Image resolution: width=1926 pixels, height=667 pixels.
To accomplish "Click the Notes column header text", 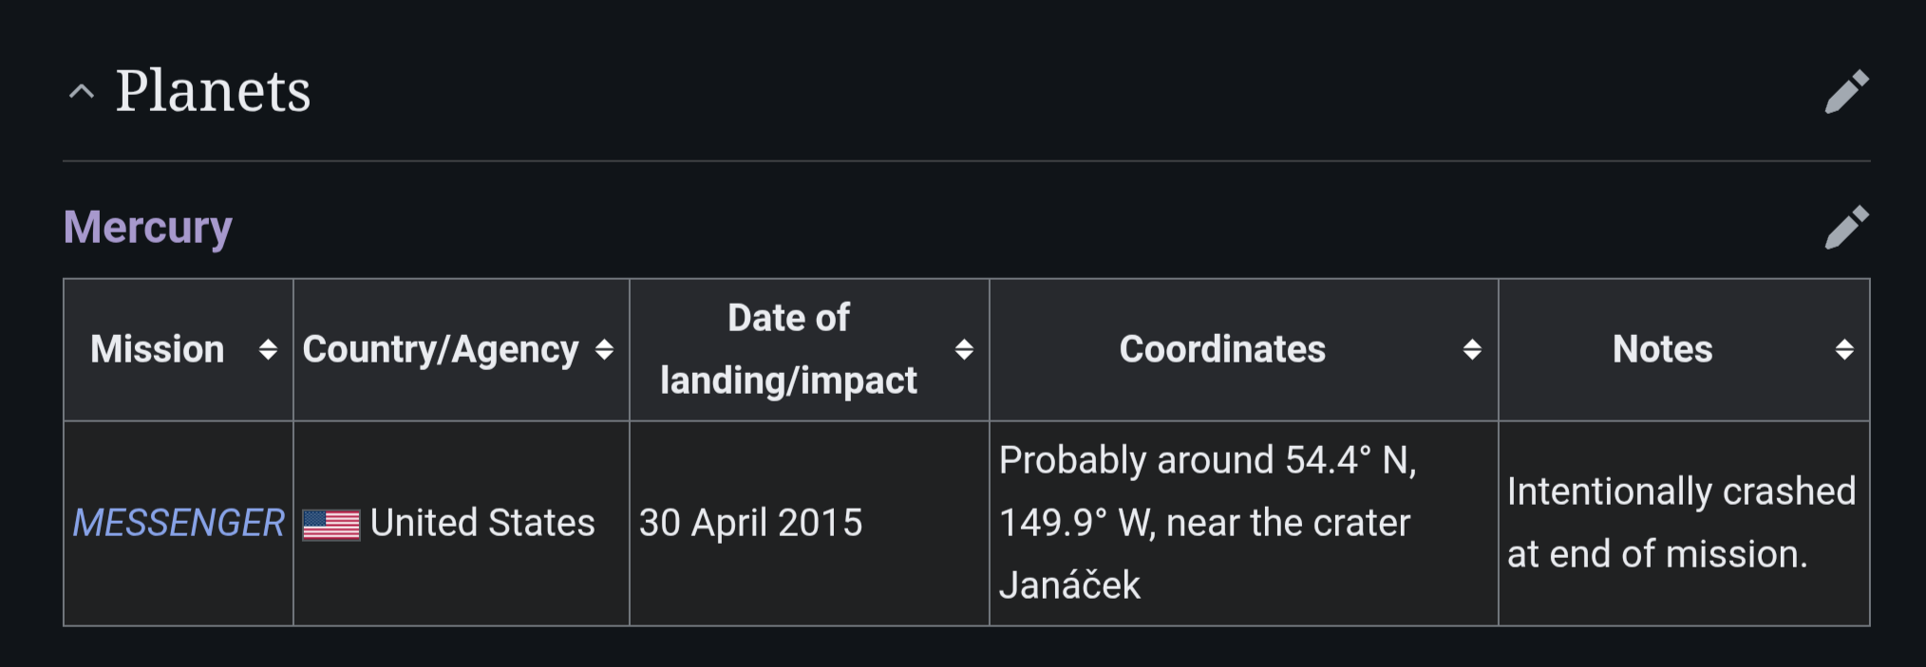I will 1662,349.
